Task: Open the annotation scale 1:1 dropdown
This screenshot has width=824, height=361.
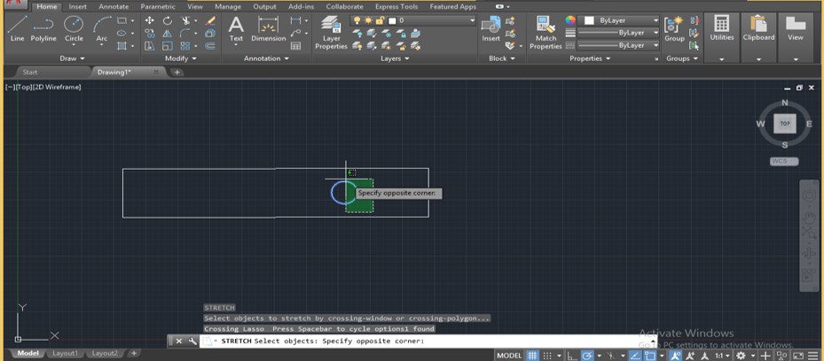Action: coord(721,356)
